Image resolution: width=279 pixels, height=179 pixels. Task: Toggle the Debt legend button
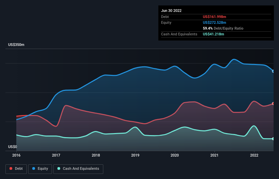pyautogui.click(x=16, y=169)
